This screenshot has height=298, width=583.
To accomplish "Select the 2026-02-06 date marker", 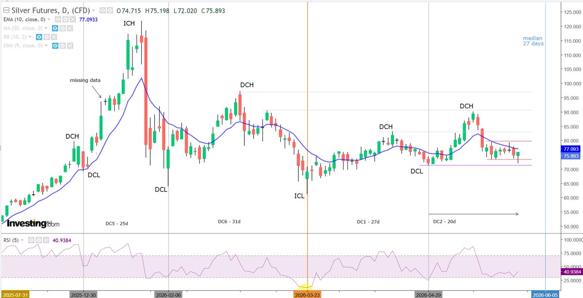I will 169,294.
